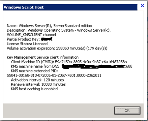Click the 'KMS host caching is enabled' line

(x=34, y=89)
